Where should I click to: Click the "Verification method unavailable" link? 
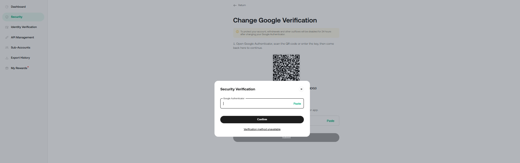pos(262,129)
